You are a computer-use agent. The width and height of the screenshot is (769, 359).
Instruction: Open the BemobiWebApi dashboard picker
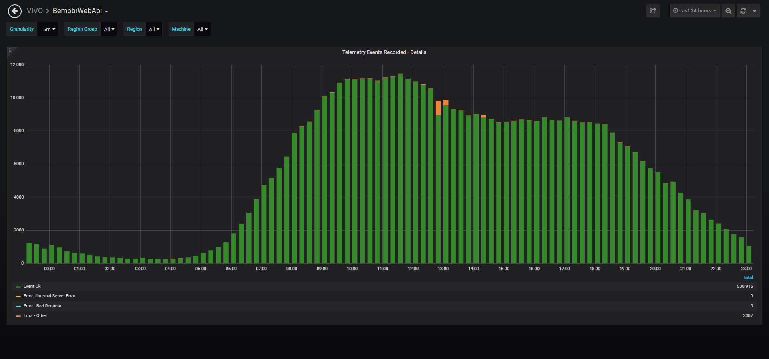pos(81,11)
